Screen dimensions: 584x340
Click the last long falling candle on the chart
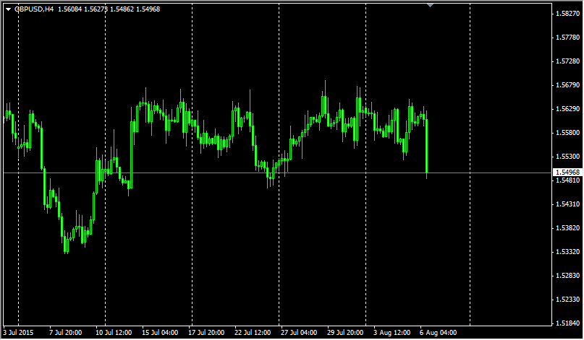(426, 146)
